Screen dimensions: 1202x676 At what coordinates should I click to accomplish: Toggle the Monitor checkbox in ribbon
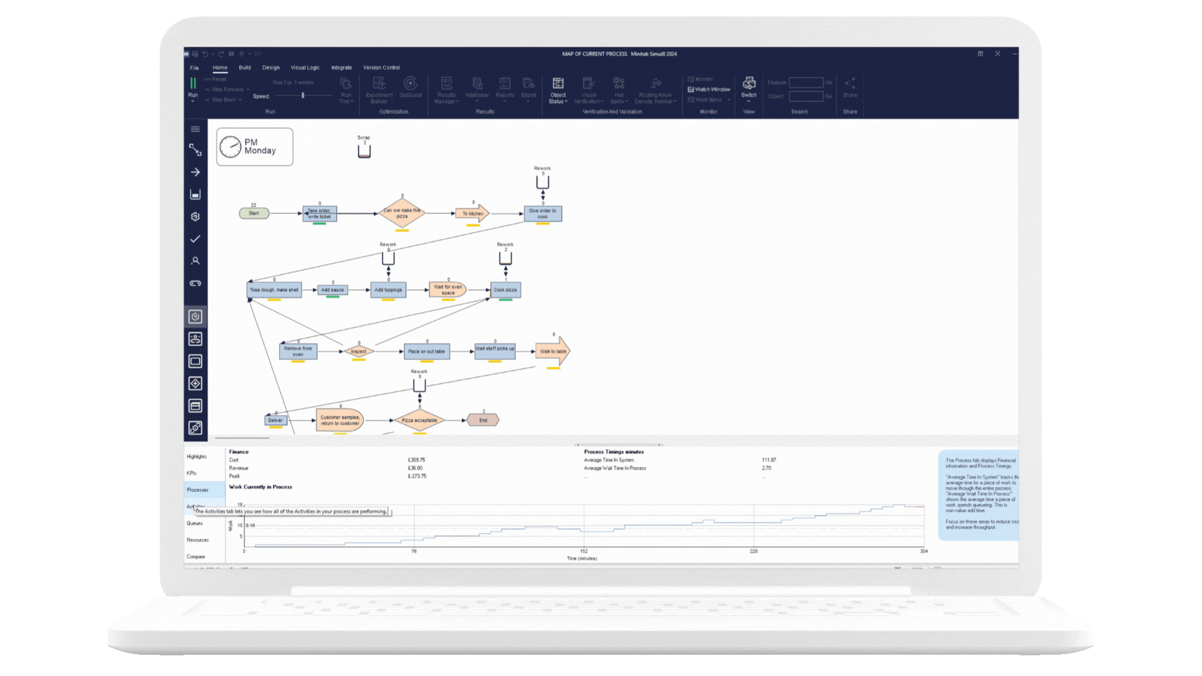click(x=691, y=79)
